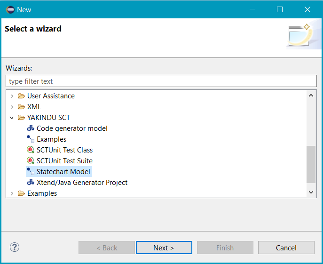This screenshot has height=264, width=323.
Task: Select the XML label
Action: point(34,107)
